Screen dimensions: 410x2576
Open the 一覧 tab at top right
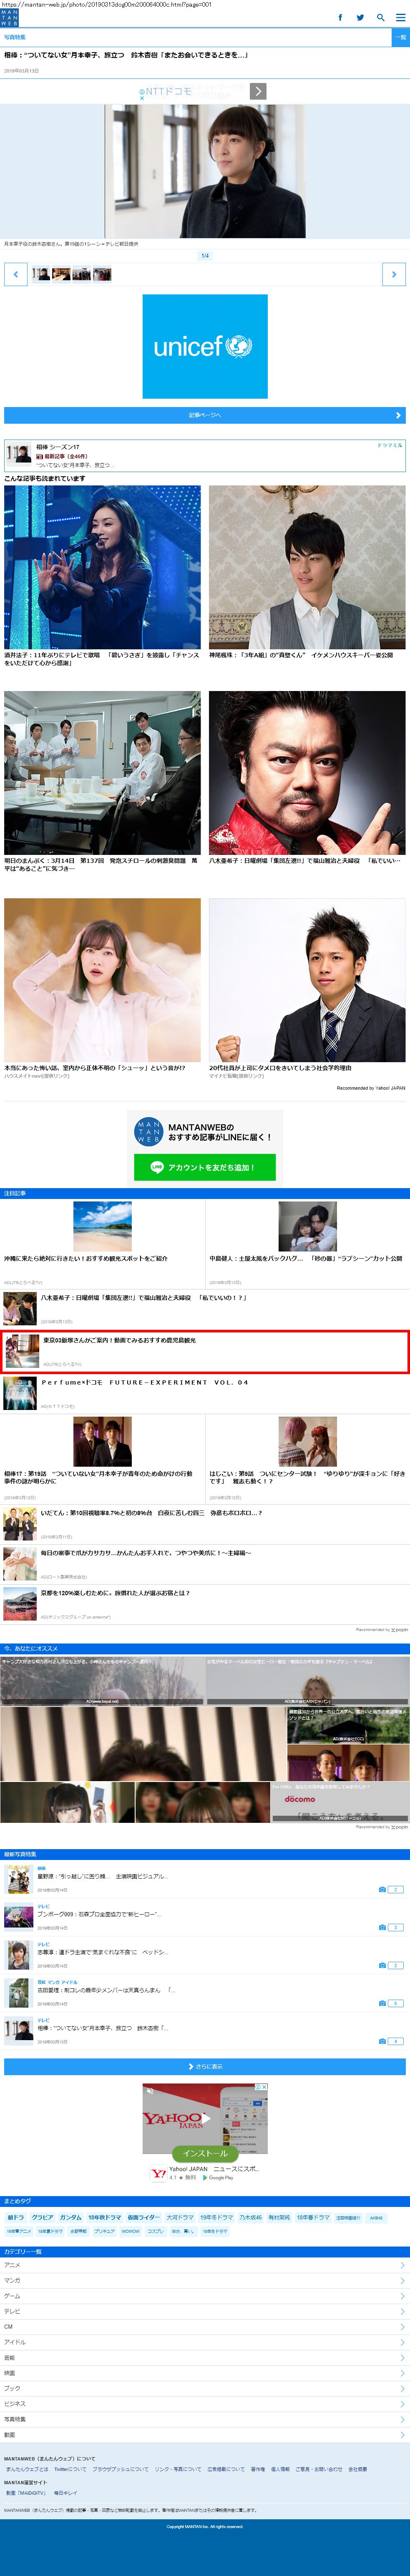400,37
